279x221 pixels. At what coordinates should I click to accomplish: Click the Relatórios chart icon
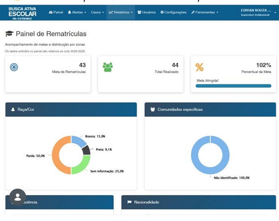(111, 12)
